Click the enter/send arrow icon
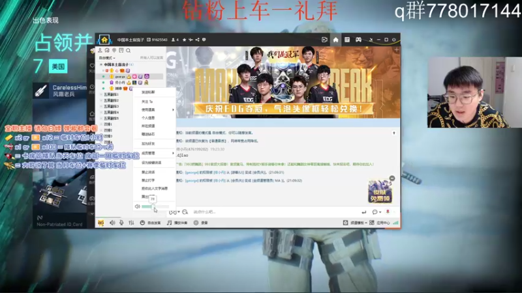Screen dimensions: 522x293 click(x=363, y=212)
